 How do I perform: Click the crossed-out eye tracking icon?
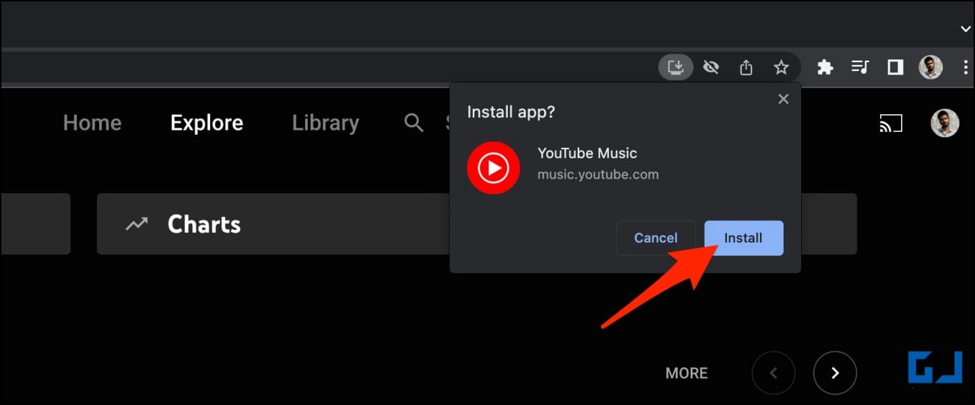tap(711, 68)
